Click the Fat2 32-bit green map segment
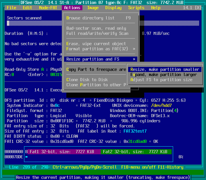Image resolution: width=206 pixels, height=180 pixels. click(136, 152)
